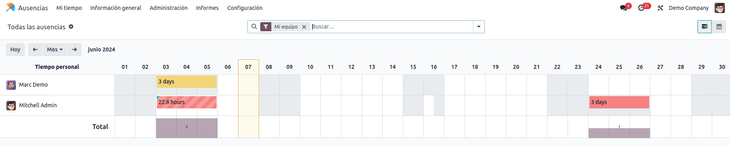Click the search magnifier icon

pyautogui.click(x=254, y=27)
